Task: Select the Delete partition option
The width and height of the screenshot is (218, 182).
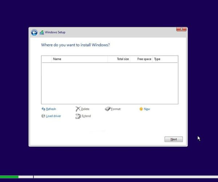Action: (85, 109)
